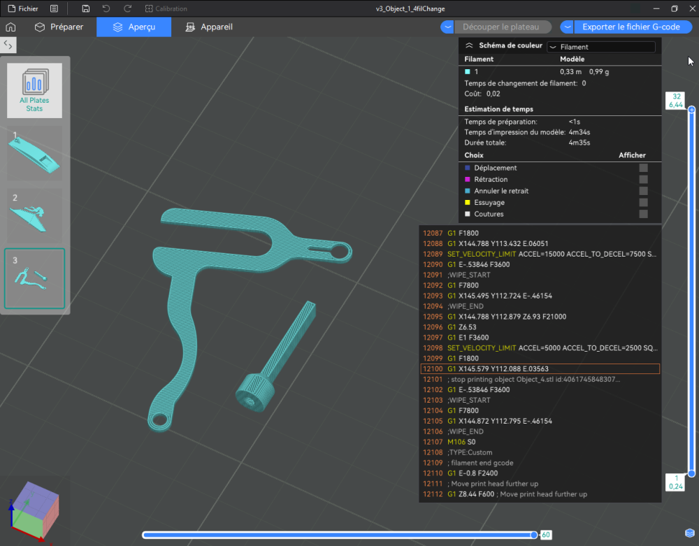Open All Plates Stats
Screen dimensions: 699x546
[x=35, y=90]
